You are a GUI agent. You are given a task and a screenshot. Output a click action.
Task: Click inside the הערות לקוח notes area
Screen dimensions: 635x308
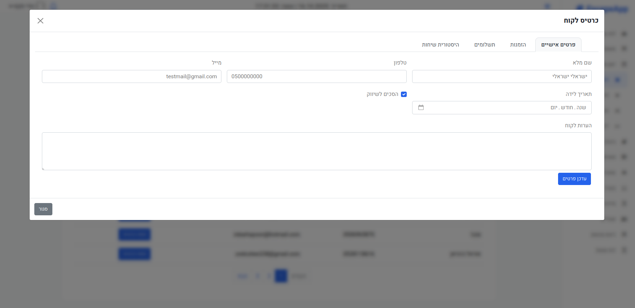316,151
